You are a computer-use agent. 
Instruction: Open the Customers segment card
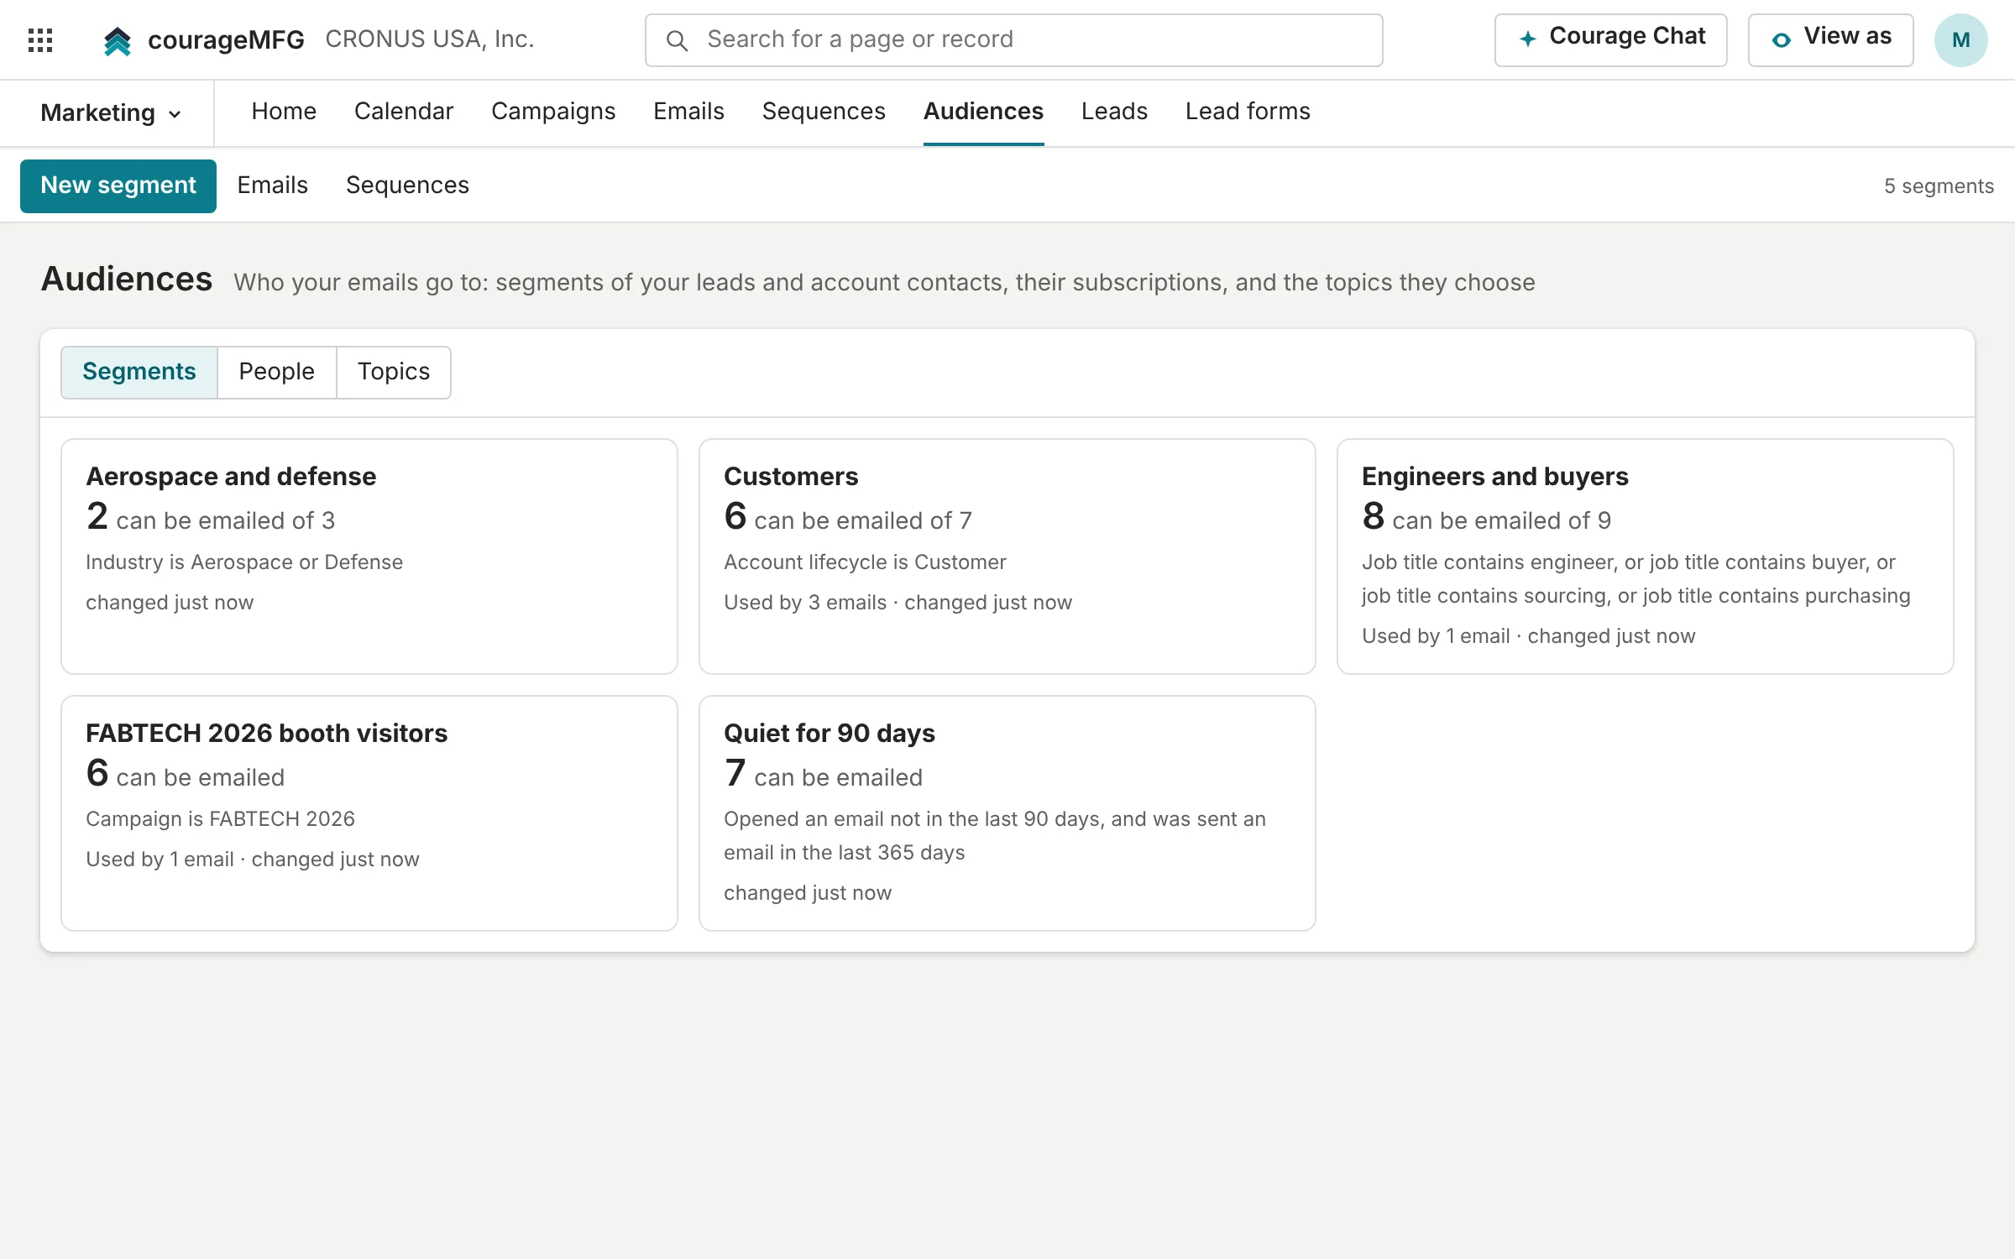point(1007,556)
